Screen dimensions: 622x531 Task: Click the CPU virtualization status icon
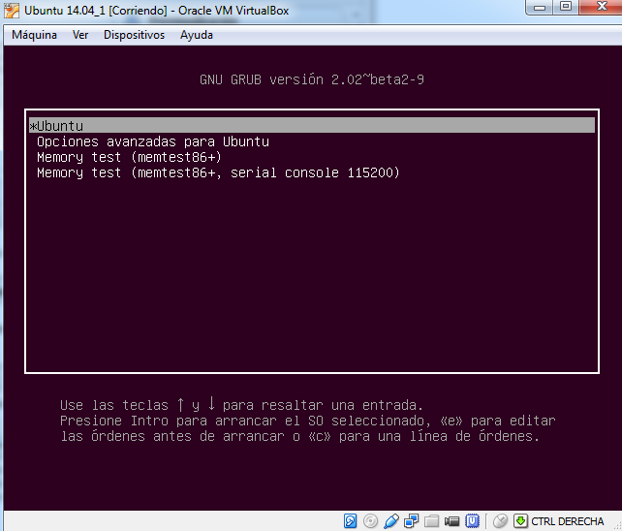point(472,520)
